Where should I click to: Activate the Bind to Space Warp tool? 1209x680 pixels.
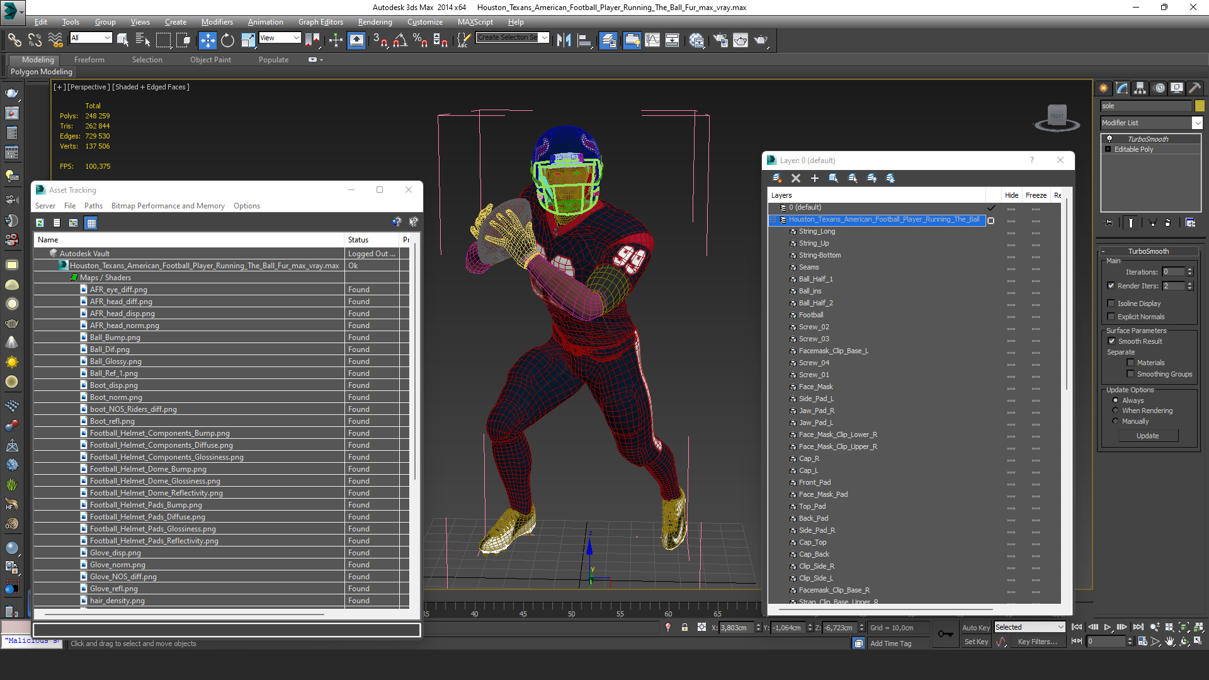[55, 40]
